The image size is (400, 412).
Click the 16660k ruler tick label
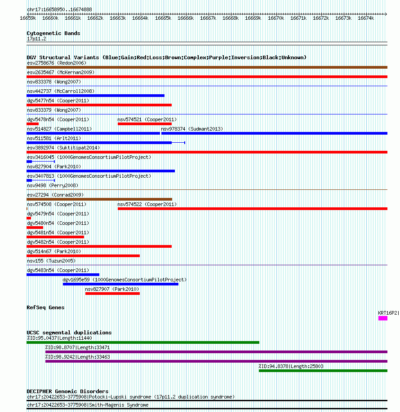click(50, 18)
